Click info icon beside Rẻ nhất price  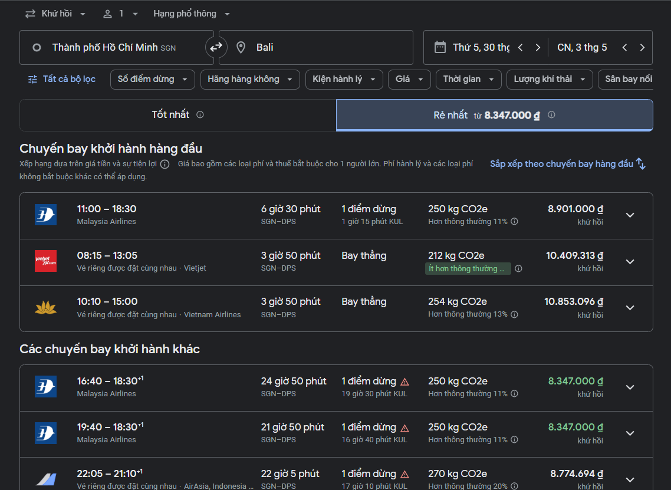[551, 115]
